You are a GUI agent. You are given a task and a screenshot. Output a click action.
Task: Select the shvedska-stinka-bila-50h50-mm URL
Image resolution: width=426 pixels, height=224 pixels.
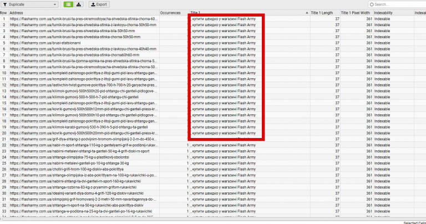(72, 31)
